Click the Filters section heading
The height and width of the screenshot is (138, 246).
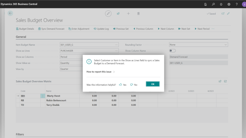click(20, 134)
